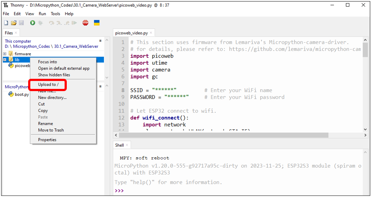
Task: Open the Tools menu
Action: point(55,14)
